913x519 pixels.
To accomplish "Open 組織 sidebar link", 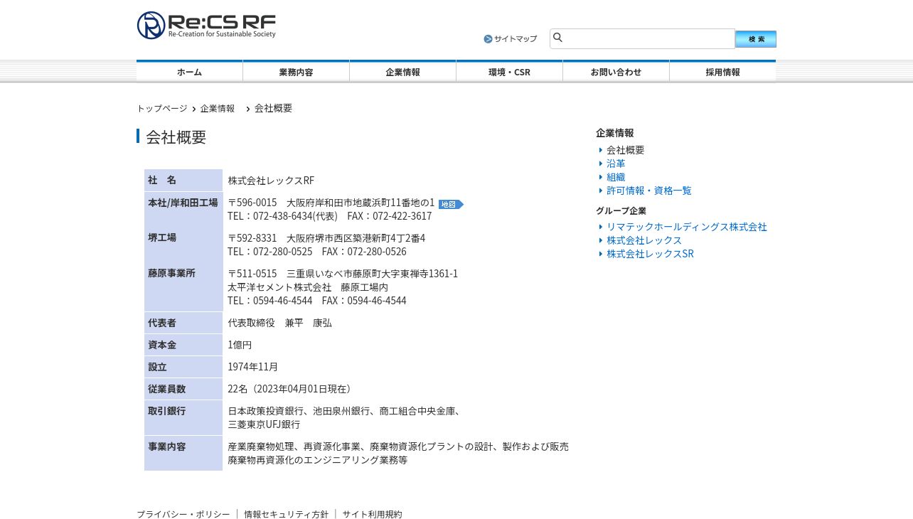I will pos(616,177).
